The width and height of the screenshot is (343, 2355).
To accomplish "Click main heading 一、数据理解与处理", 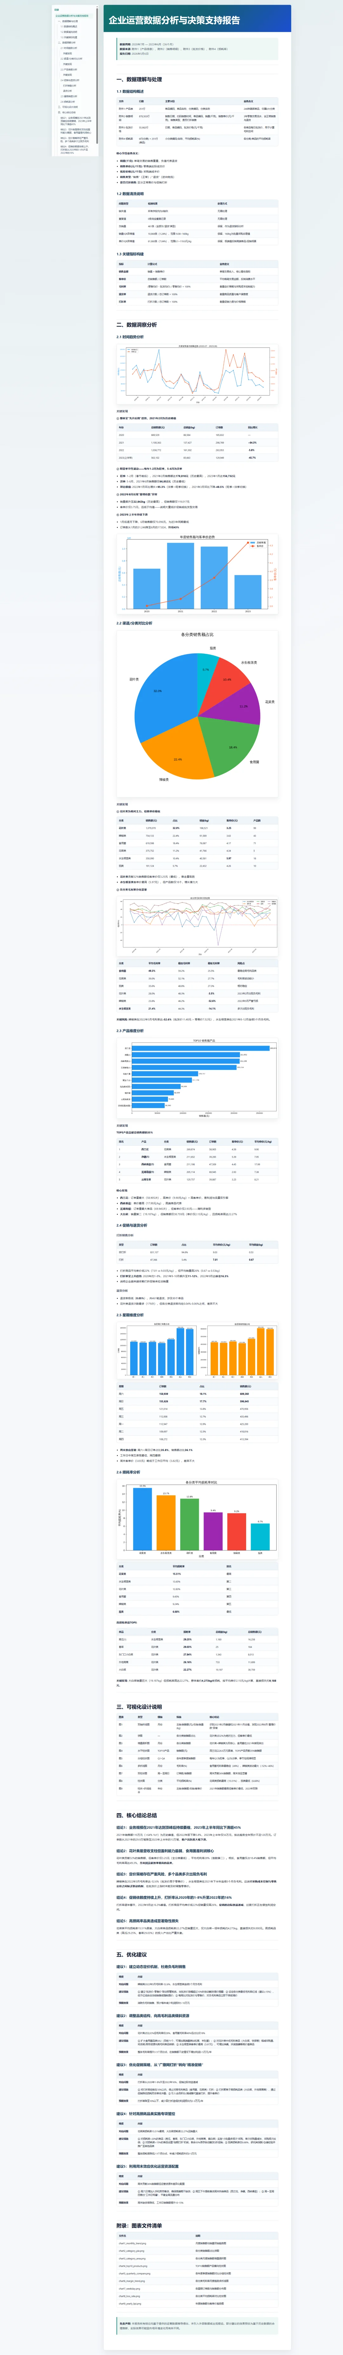I will click(139, 79).
